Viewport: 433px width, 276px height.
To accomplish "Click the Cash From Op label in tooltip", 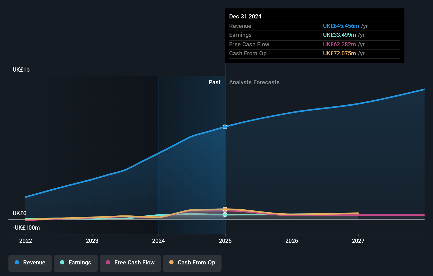I will click(248, 53).
